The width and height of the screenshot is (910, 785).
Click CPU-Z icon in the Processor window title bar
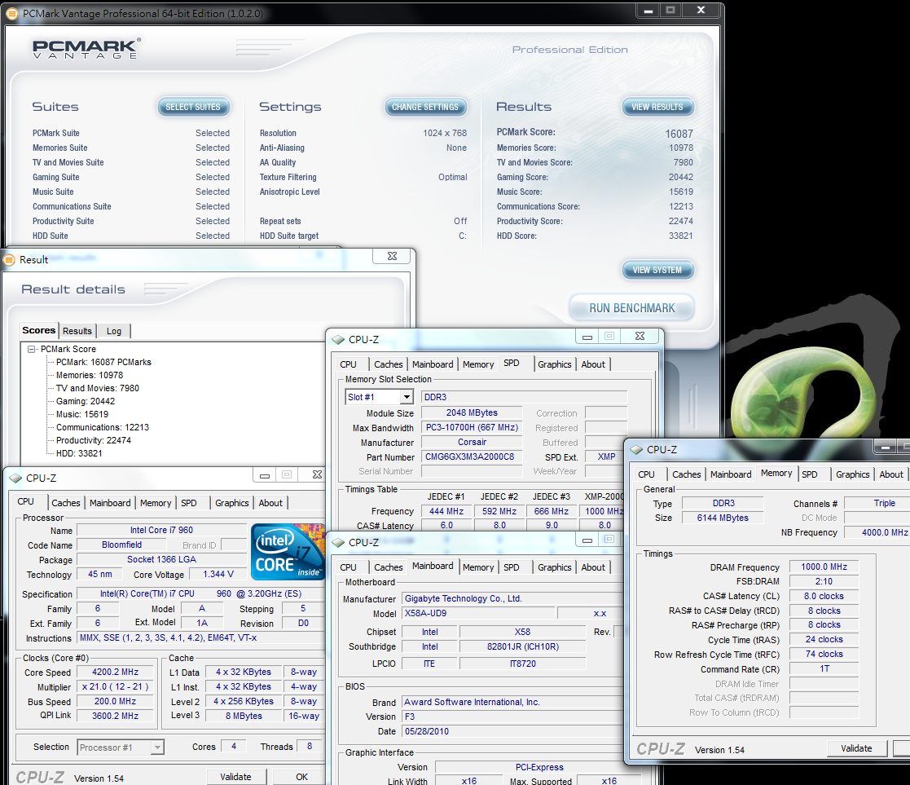point(15,478)
